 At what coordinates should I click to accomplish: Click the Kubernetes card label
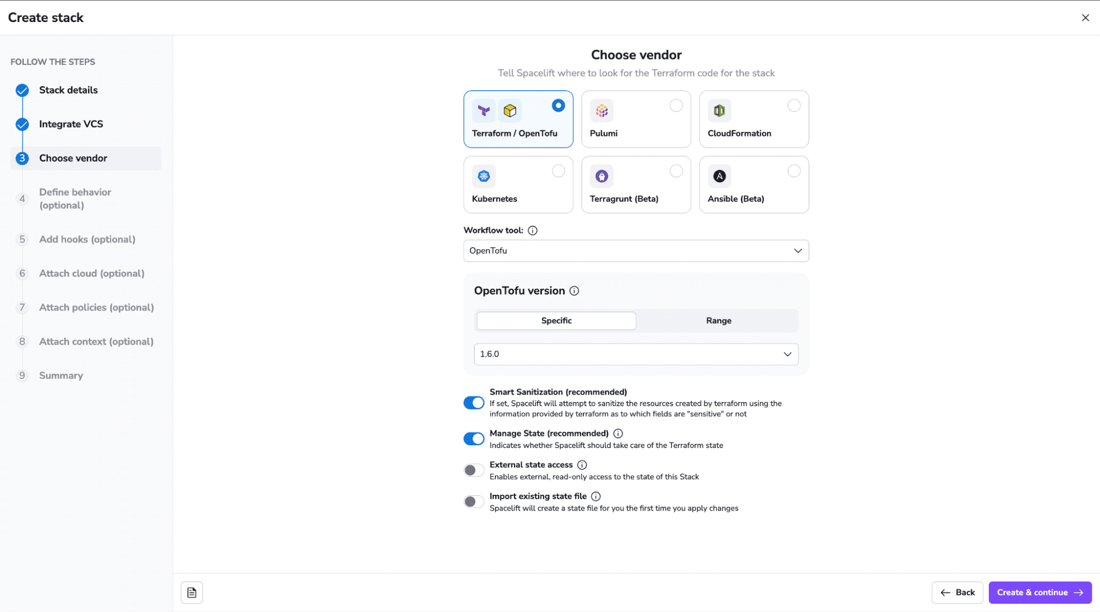click(495, 199)
